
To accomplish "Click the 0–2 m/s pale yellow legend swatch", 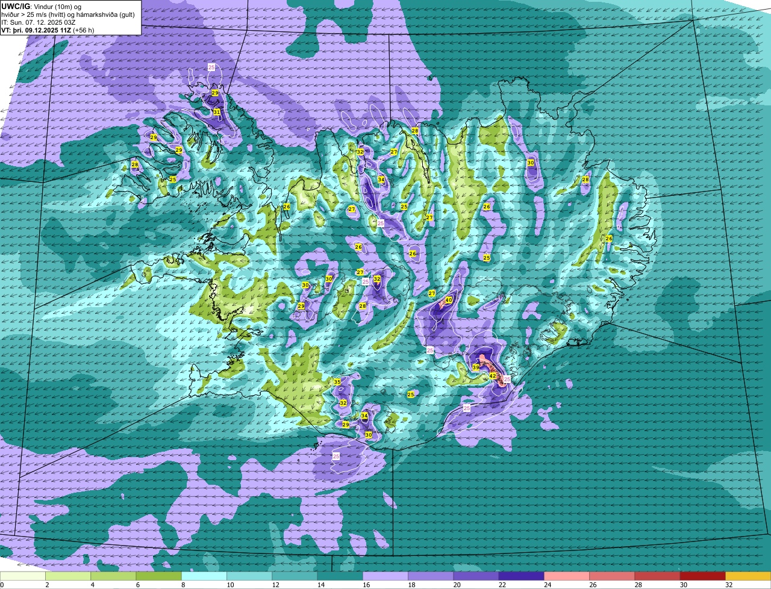I will [x=23, y=576].
